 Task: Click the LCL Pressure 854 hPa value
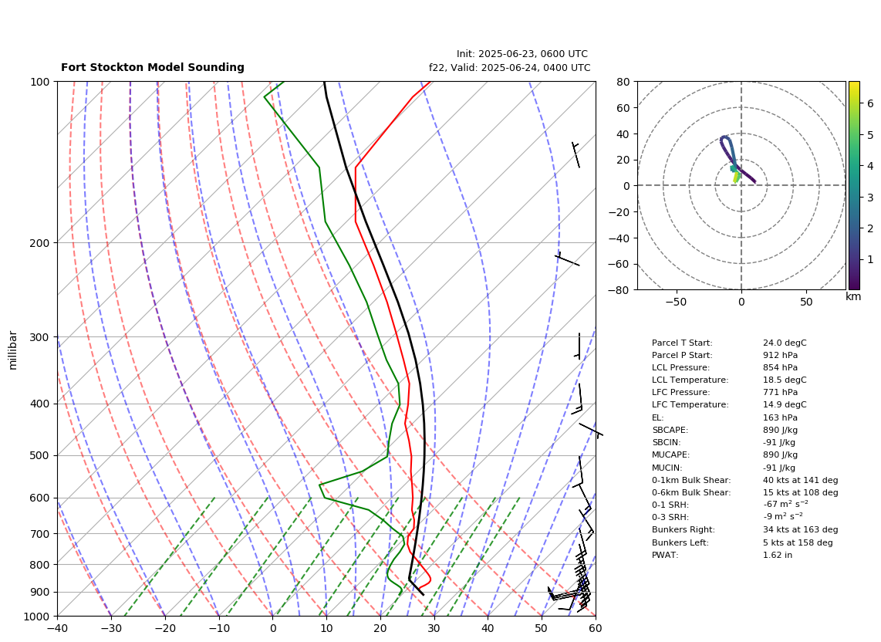(780, 367)
